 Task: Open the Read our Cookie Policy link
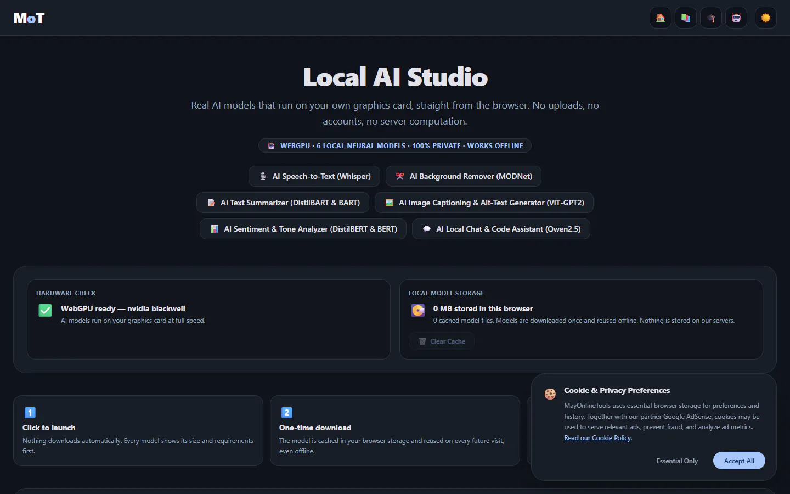click(597, 438)
